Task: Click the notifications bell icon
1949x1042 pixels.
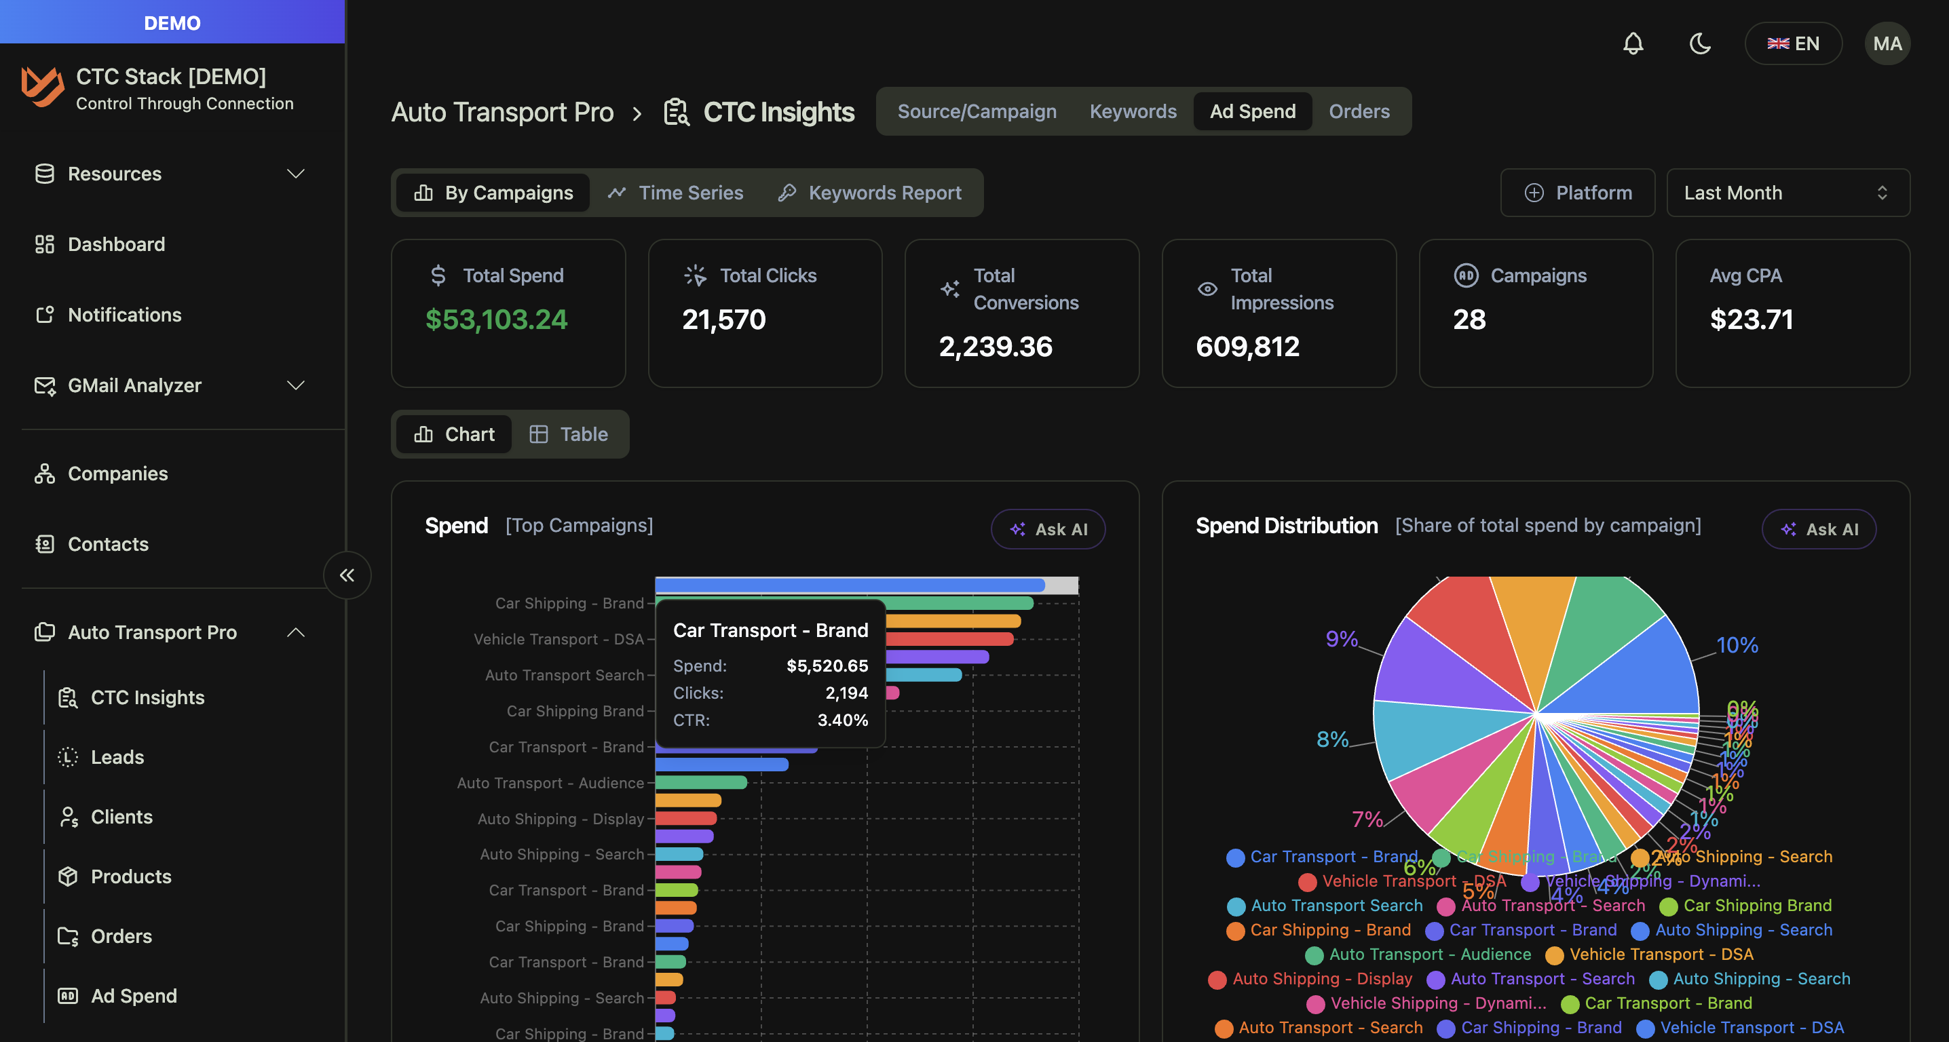Action: coord(1633,43)
